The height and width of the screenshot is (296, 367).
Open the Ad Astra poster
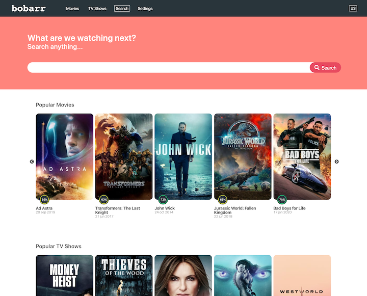click(65, 156)
